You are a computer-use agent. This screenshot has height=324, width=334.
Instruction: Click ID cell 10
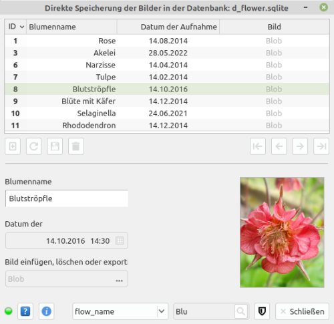(15, 114)
